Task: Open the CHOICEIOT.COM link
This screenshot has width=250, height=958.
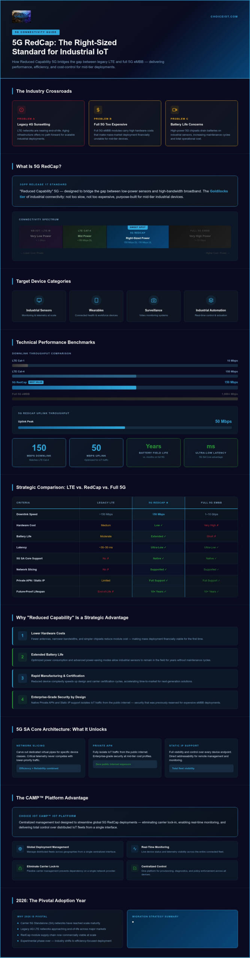Action: [x=224, y=16]
